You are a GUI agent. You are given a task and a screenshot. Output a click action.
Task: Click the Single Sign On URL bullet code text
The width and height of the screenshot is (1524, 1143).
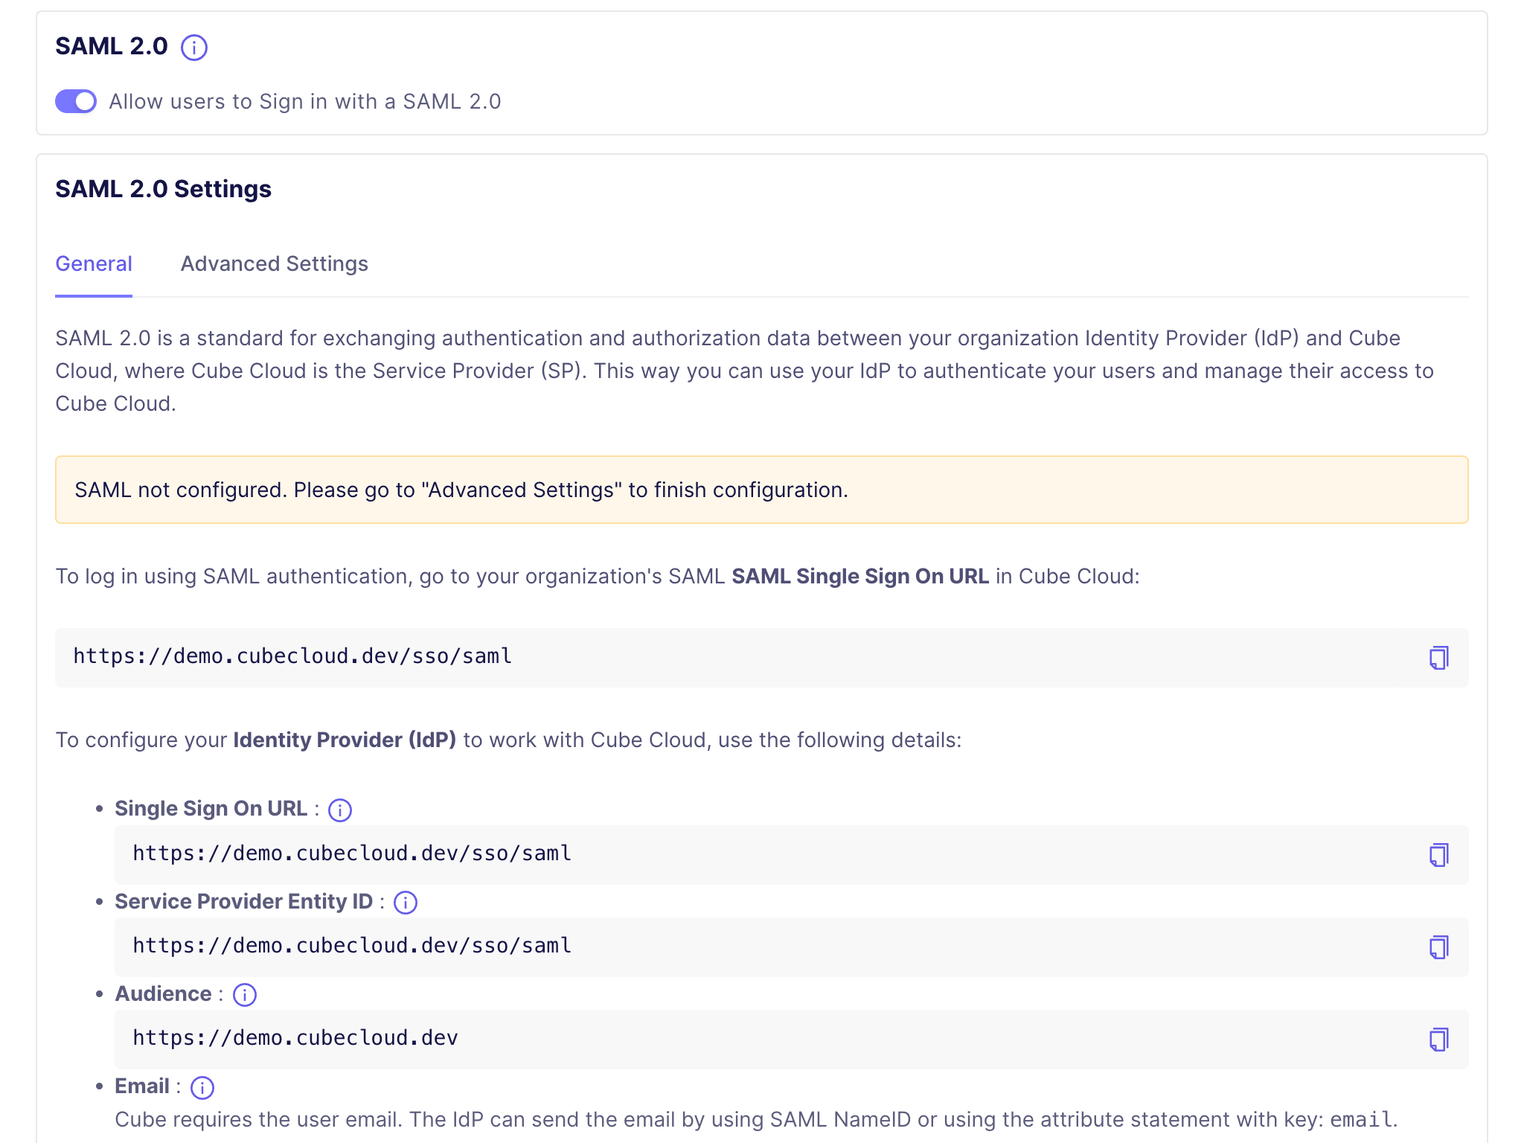352,854
